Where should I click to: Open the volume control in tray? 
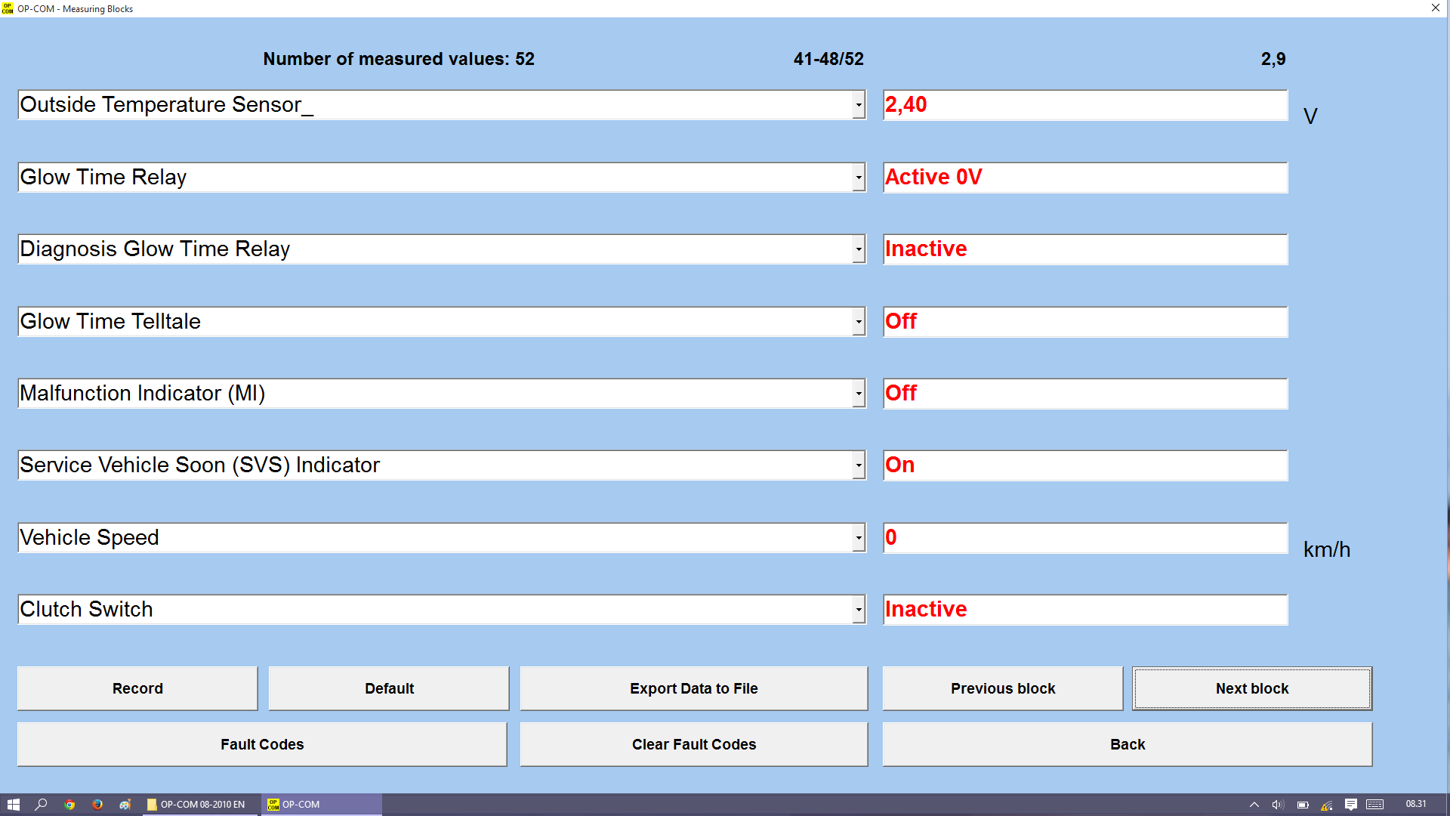pos(1278,805)
